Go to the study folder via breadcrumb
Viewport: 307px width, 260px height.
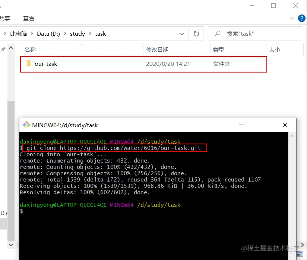[x=77, y=33]
